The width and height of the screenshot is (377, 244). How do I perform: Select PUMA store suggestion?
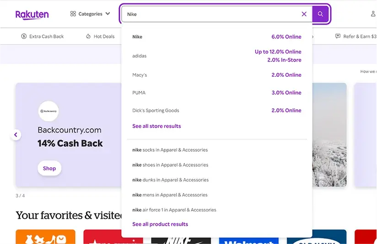coord(216,93)
